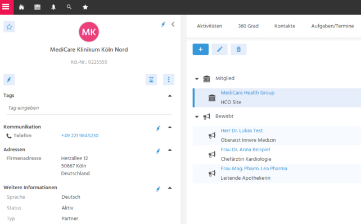Open the search magnifier icon
Viewport: 361px width, 224px height.
tap(69, 7)
